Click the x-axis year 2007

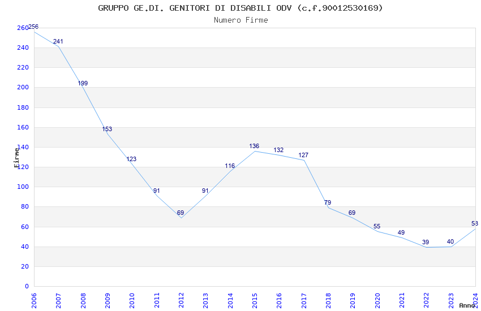(x=58, y=301)
